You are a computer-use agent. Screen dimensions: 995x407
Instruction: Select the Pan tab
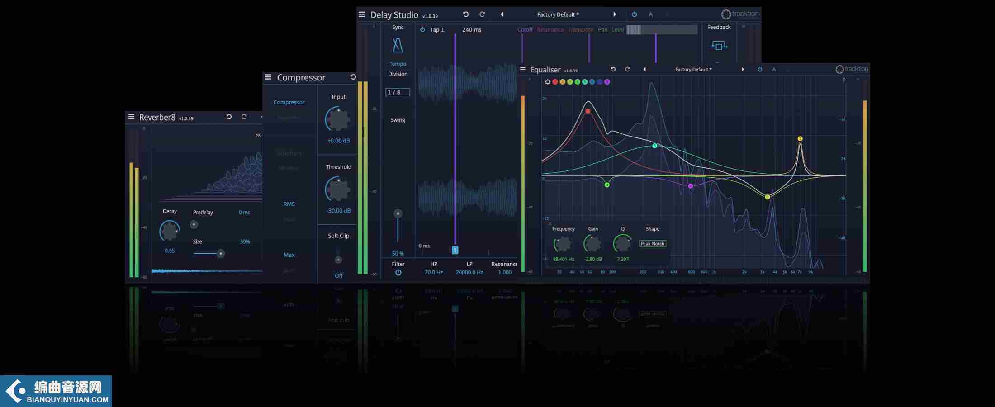[602, 29]
